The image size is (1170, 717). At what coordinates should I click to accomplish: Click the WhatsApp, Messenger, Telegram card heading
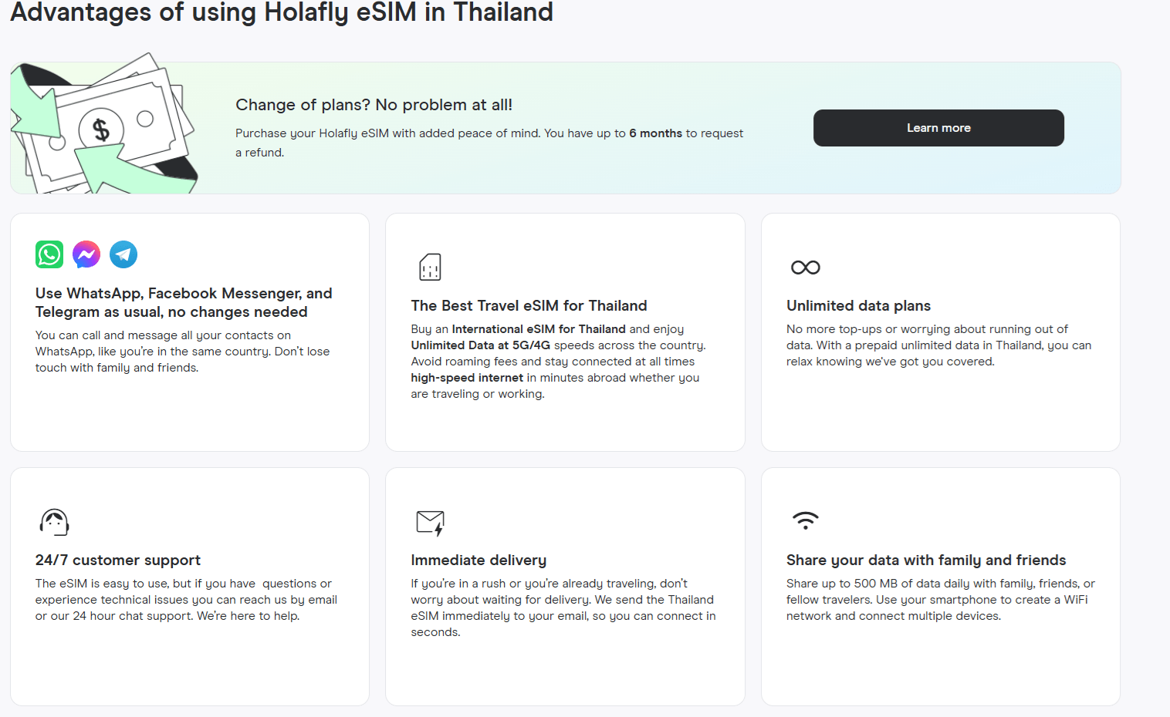(184, 302)
